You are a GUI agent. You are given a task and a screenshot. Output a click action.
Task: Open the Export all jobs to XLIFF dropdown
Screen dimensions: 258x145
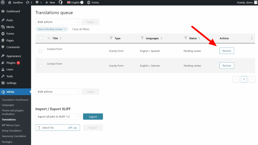click(58, 117)
